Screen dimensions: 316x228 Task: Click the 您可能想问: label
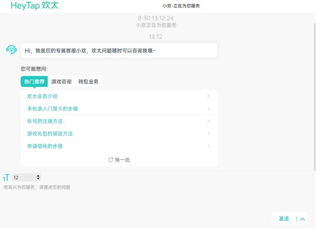click(x=35, y=69)
